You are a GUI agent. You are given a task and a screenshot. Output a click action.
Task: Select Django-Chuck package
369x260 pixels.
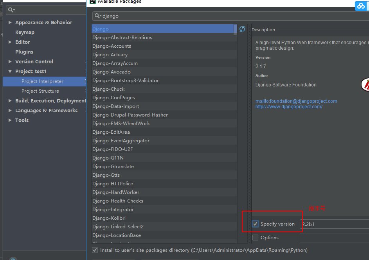164,89
